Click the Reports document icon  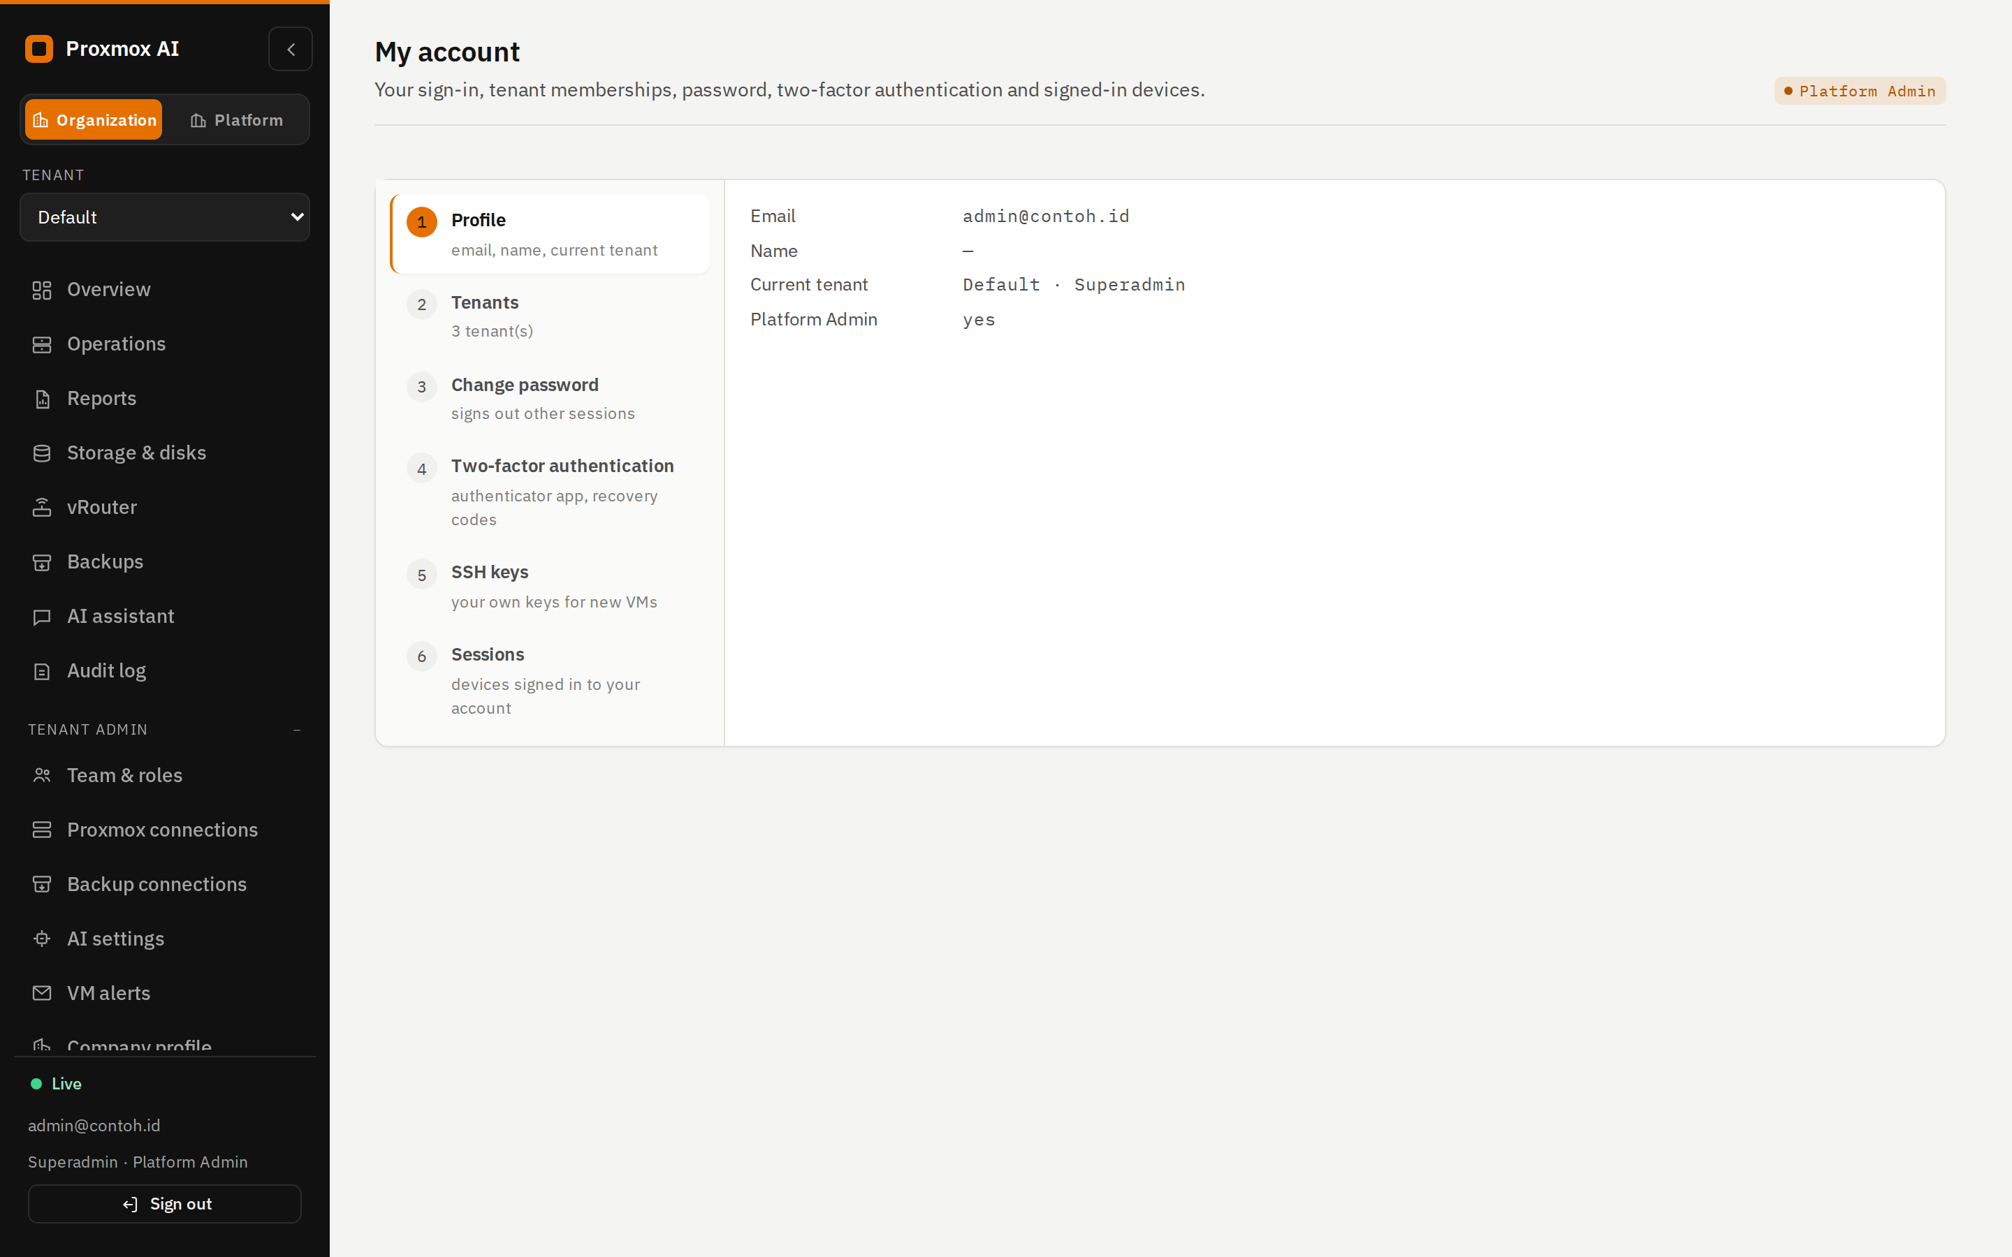coord(42,399)
